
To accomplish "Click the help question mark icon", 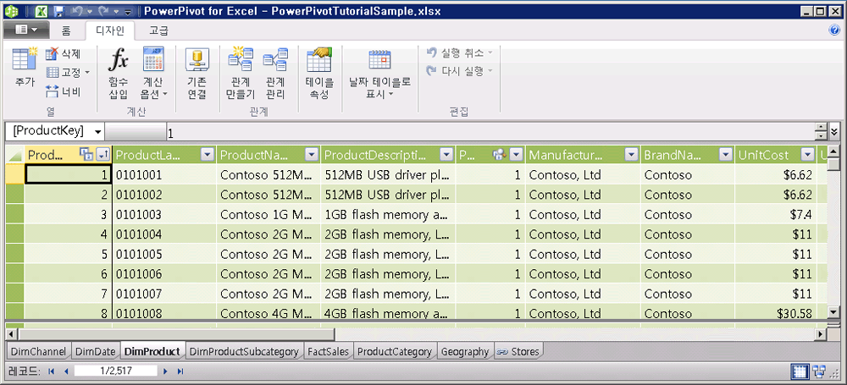I will click(x=834, y=30).
